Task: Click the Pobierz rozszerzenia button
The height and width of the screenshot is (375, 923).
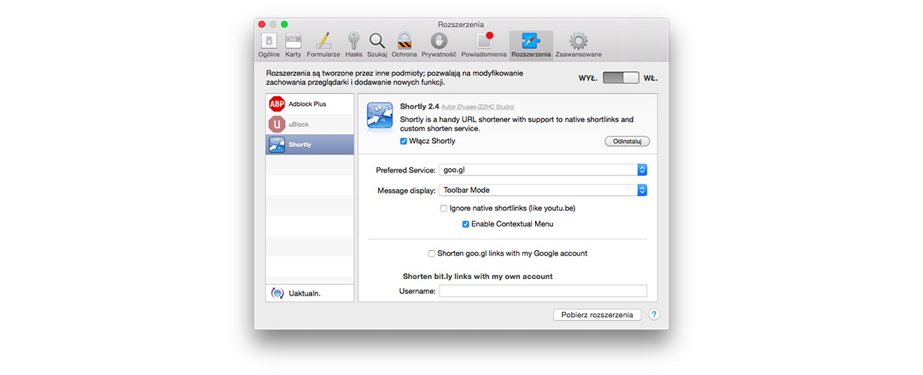Action: point(597,315)
